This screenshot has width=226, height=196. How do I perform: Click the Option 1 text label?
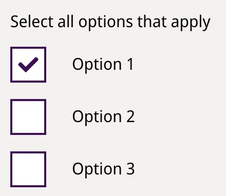pyautogui.click(x=103, y=65)
